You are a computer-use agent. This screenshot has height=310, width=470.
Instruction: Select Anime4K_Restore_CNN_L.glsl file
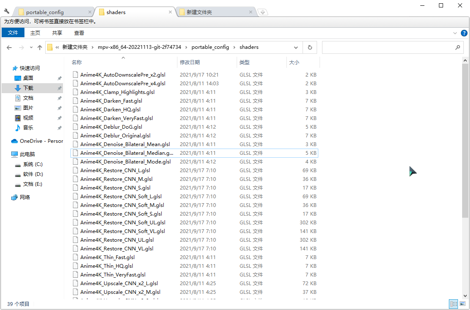click(194, 170)
